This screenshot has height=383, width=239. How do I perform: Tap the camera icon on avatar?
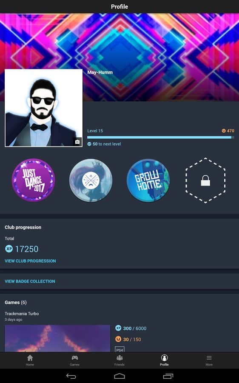[x=77, y=142]
